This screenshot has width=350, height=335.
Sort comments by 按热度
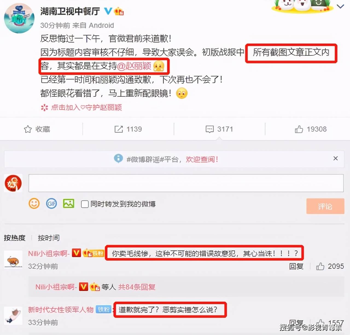coord(14,238)
